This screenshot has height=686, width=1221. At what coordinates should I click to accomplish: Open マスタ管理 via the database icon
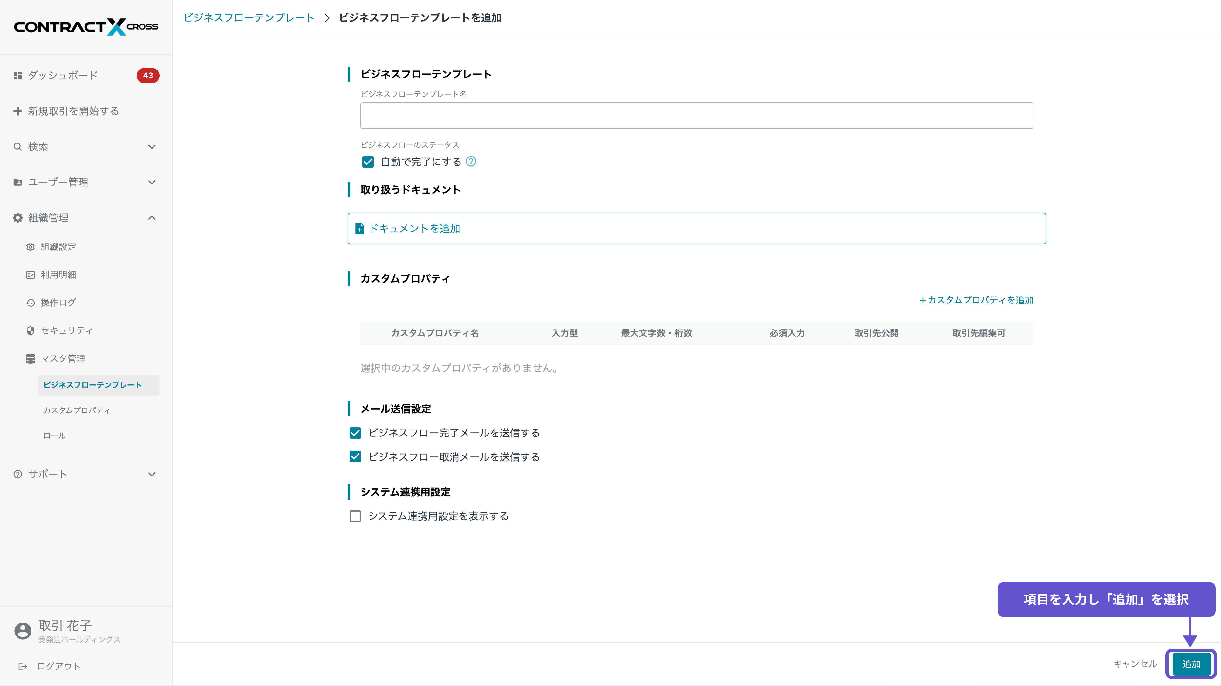pos(30,358)
